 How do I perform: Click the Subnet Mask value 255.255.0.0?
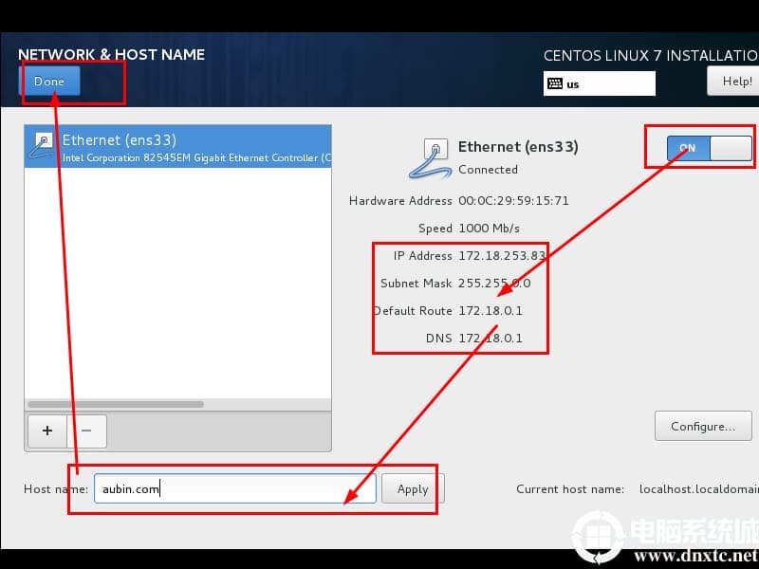coord(494,283)
